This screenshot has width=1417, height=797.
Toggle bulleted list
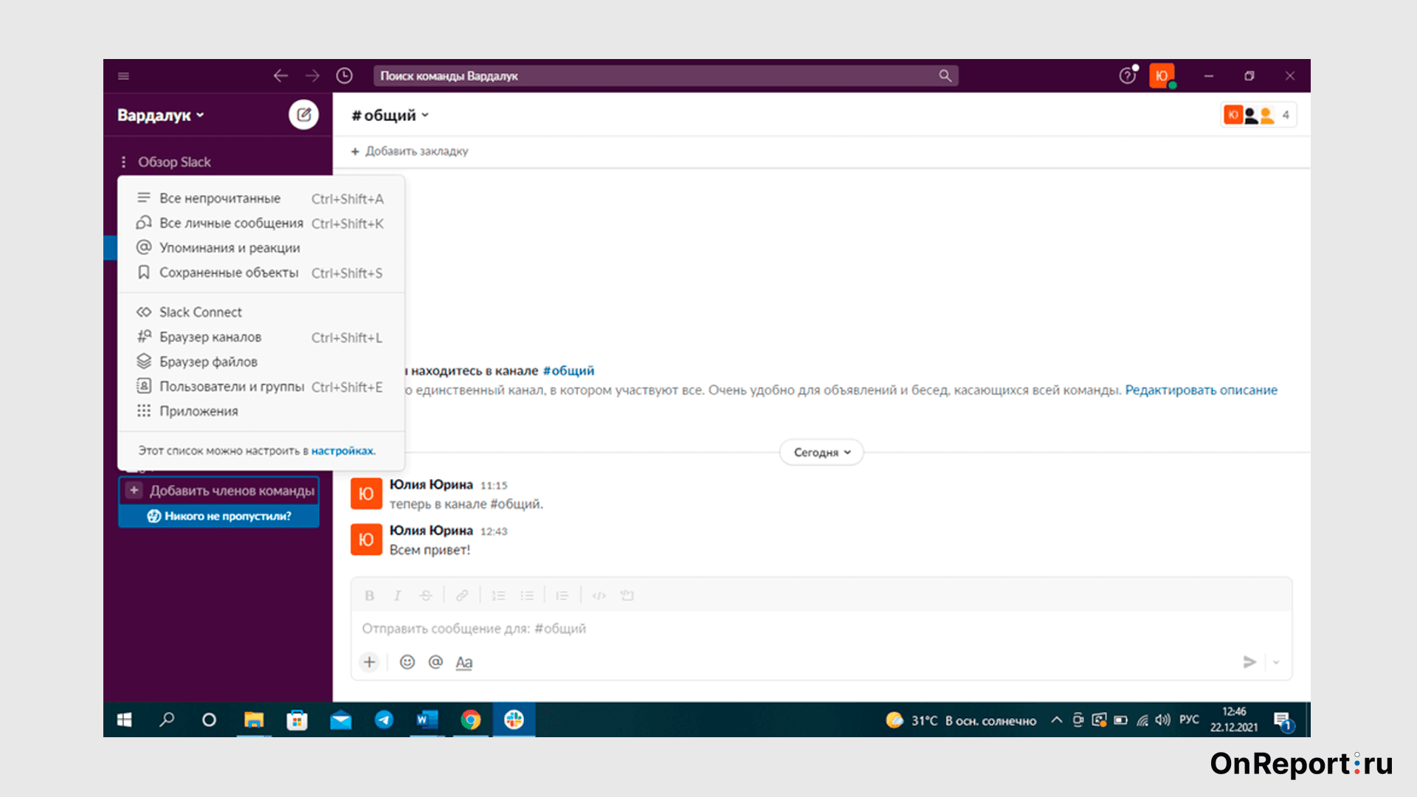[x=527, y=596]
